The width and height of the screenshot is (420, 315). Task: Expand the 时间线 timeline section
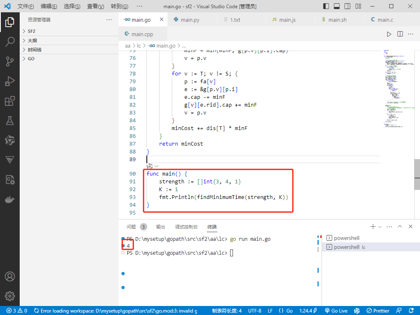[x=69, y=50]
